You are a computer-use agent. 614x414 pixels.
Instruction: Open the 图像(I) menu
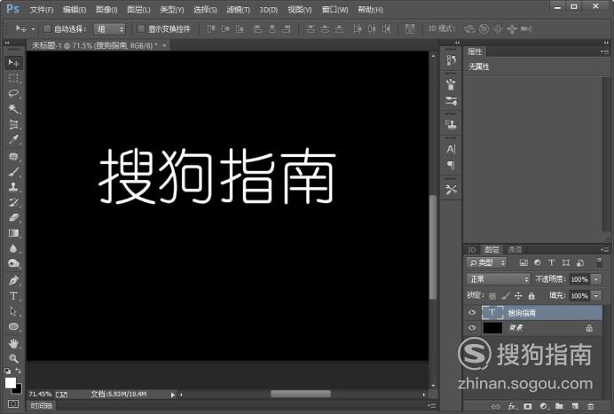tap(106, 10)
